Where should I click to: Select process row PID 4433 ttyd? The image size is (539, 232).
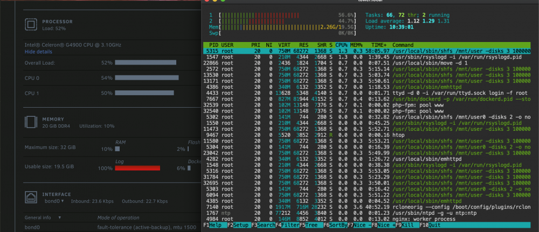point(367,93)
